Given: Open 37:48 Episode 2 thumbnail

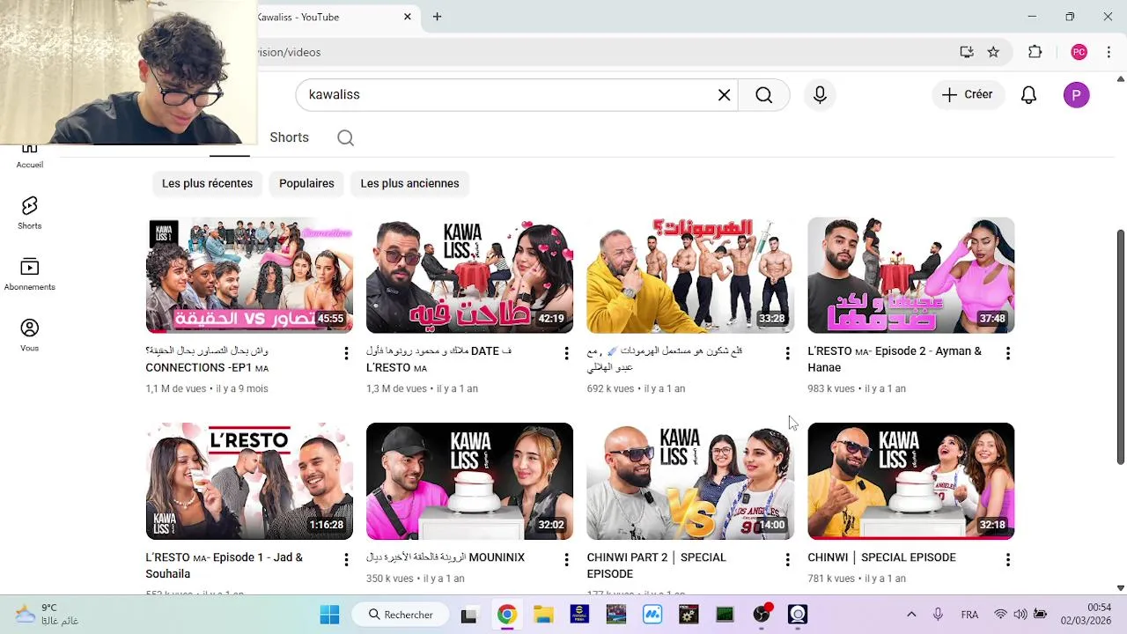Looking at the screenshot, I should click(x=911, y=275).
